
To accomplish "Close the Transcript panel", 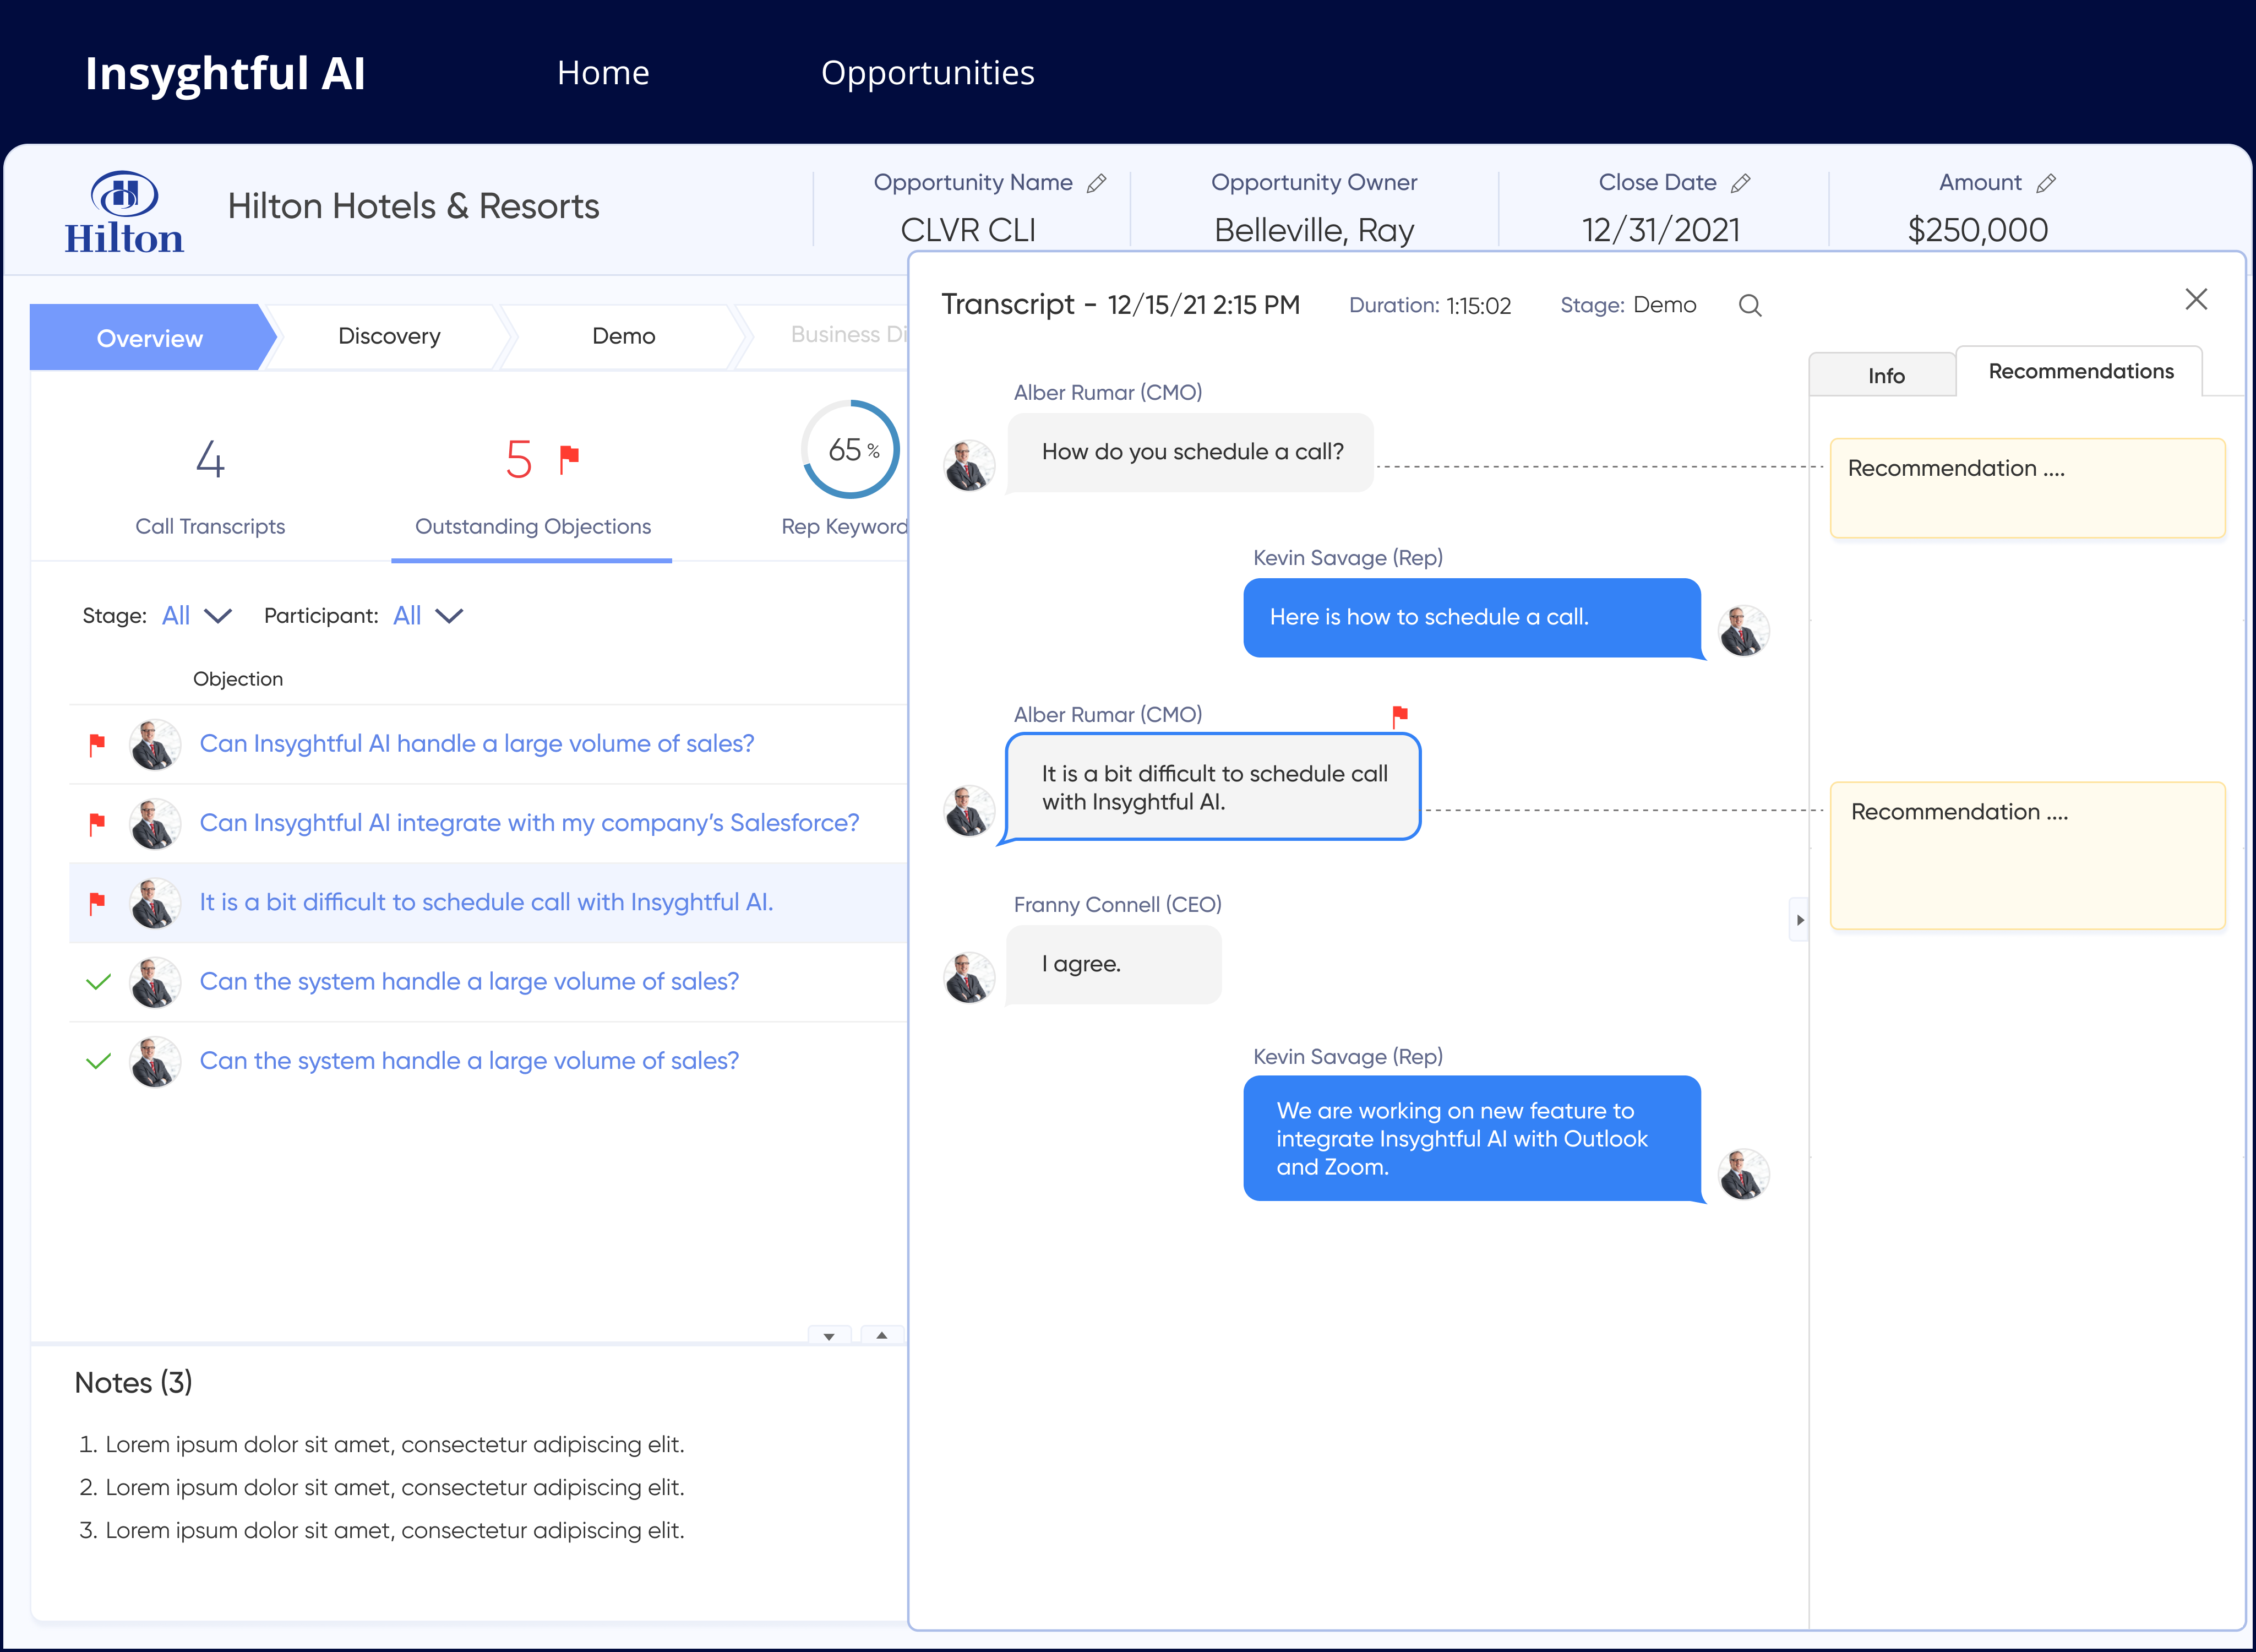I will coord(2195,299).
